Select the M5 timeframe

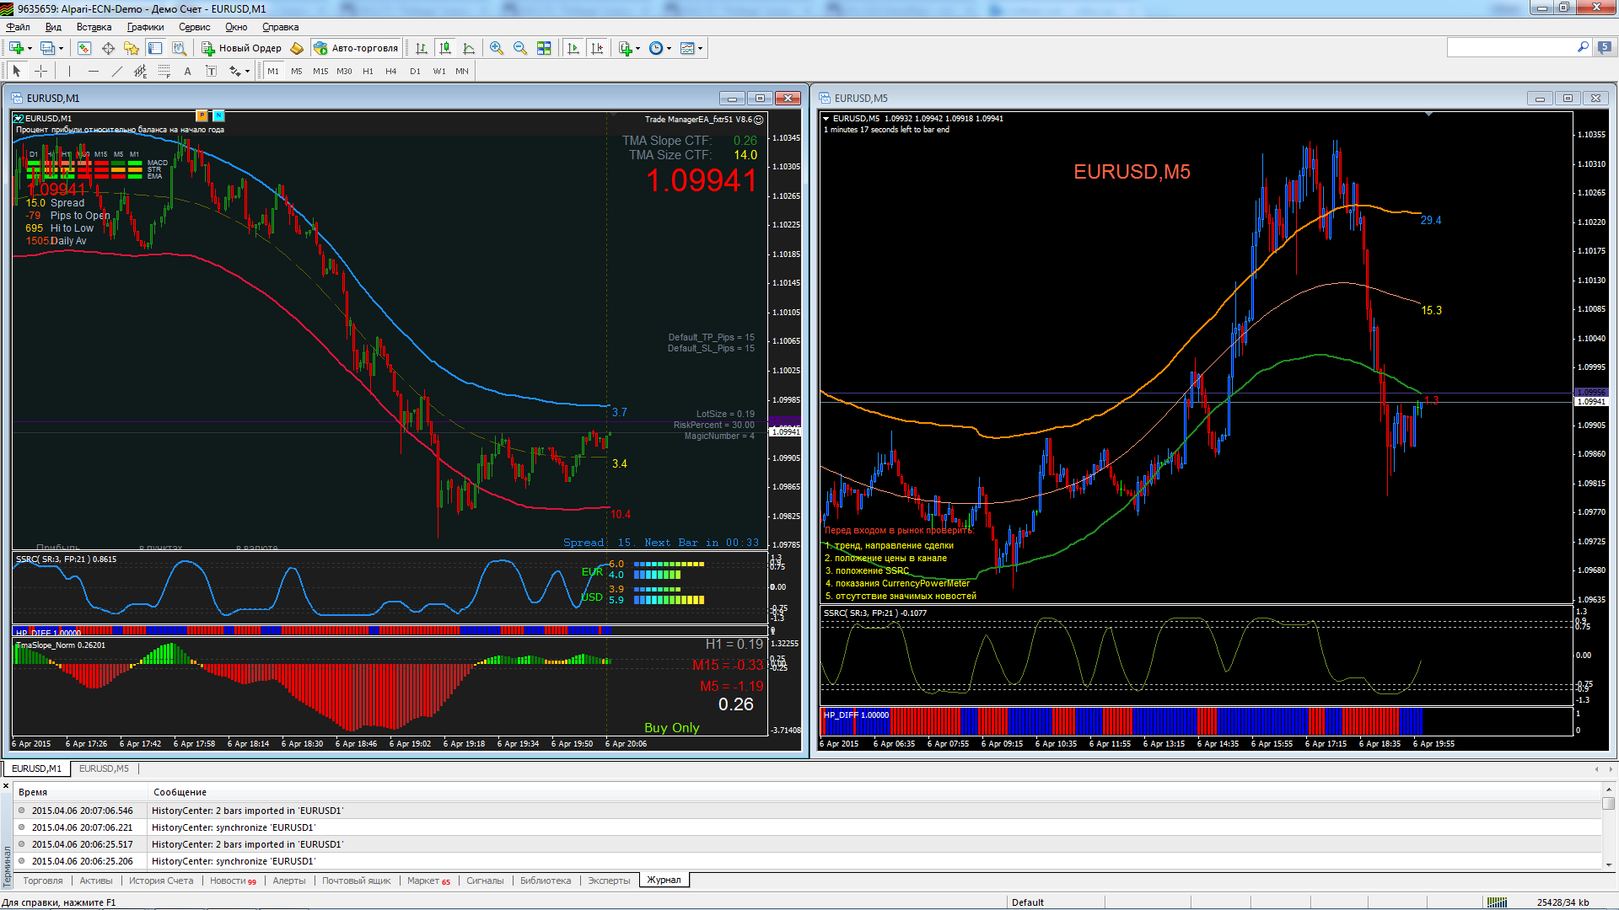pos(297,71)
